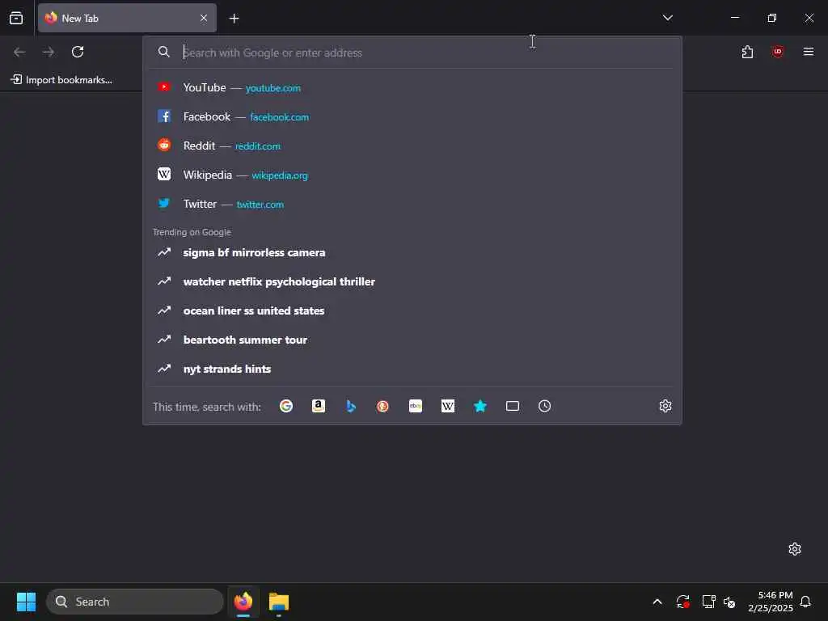Open a new tab with plus button
This screenshot has height=621, width=828.
pos(234,19)
